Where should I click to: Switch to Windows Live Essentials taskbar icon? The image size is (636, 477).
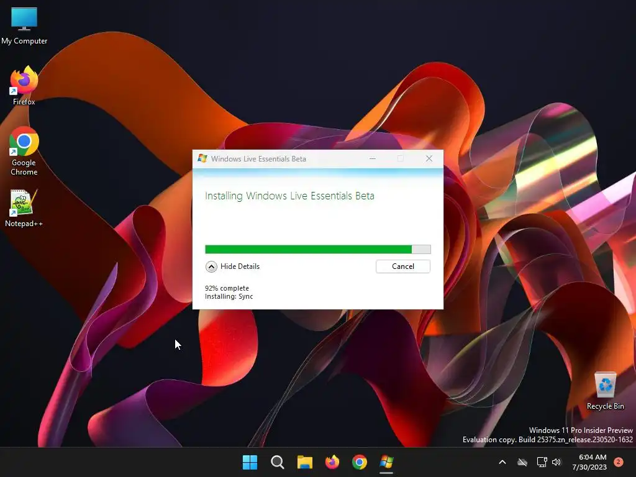[386, 462]
